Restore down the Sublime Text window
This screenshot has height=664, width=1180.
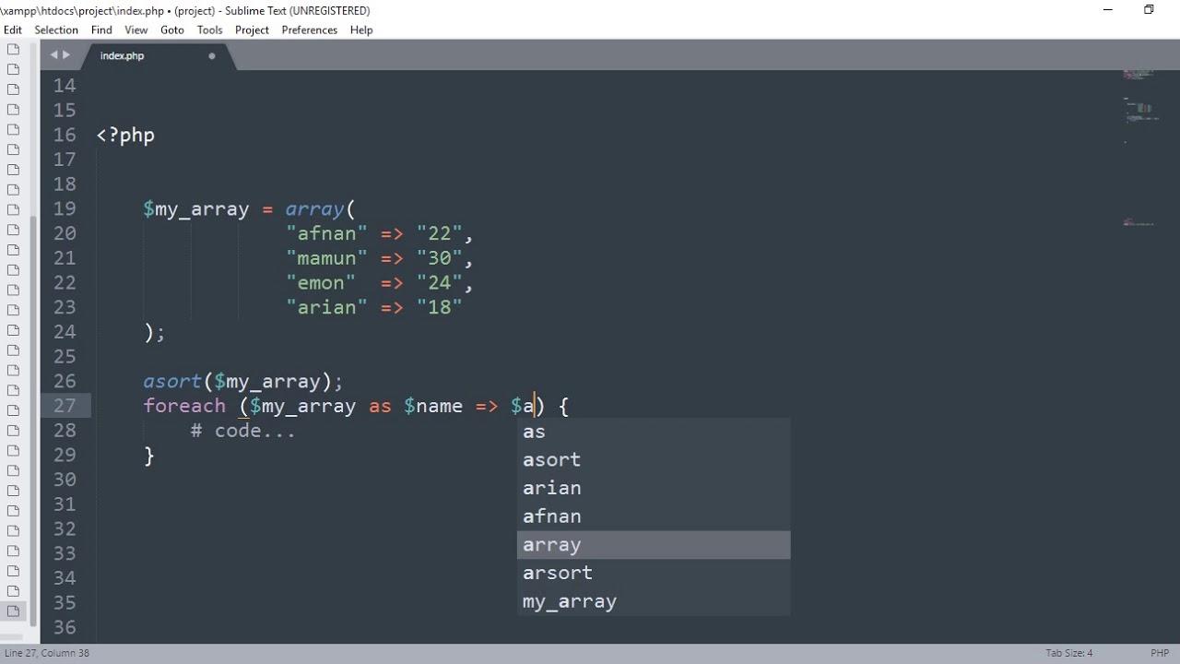[x=1149, y=10]
